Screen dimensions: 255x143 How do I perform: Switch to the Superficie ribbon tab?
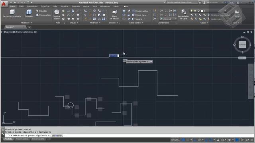click(45, 6)
